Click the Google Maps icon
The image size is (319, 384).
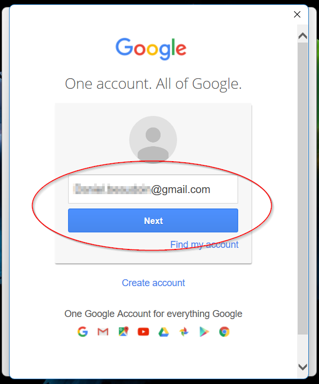123,331
